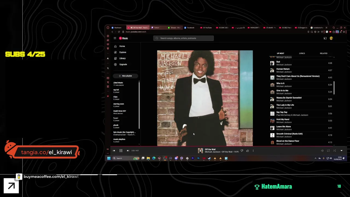Click the Leave Me Alone thumbnail
The image size is (350, 197).
pyautogui.click(x=272, y=128)
